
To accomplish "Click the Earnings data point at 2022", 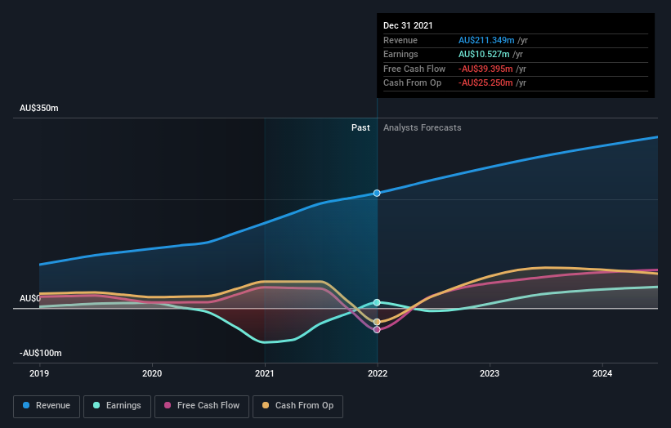I will [x=377, y=302].
